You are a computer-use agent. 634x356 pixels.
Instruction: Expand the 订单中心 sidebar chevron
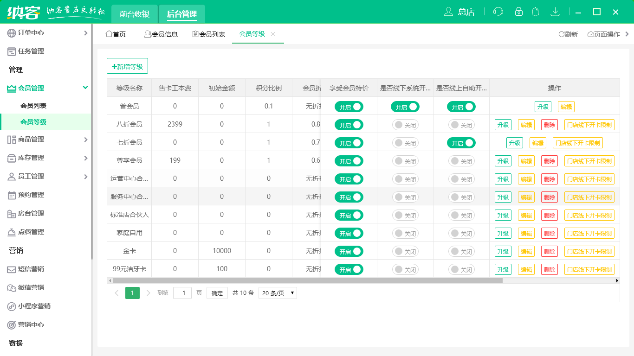coord(85,33)
